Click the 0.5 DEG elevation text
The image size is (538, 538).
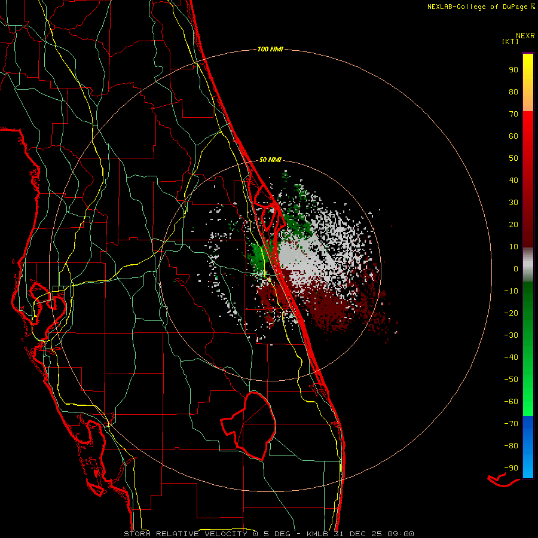(272, 534)
